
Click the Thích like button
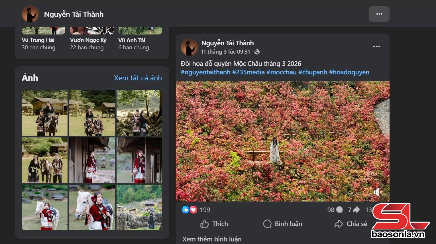[214, 224]
